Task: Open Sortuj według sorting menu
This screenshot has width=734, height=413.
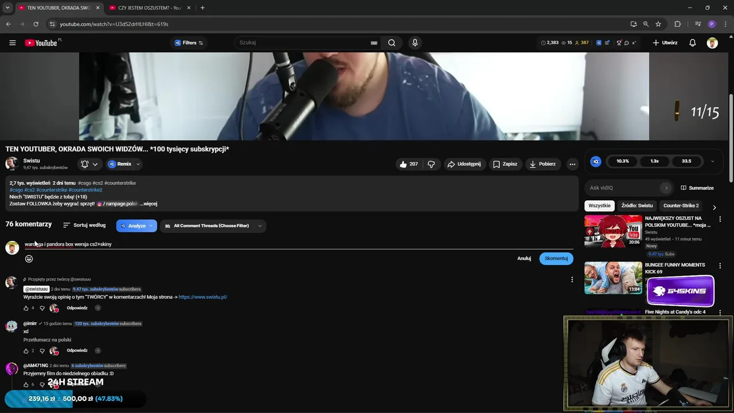Action: [x=84, y=225]
